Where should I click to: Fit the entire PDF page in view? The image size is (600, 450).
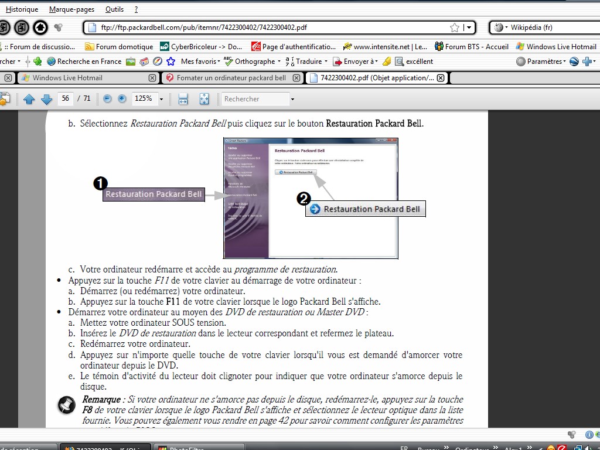(204, 99)
